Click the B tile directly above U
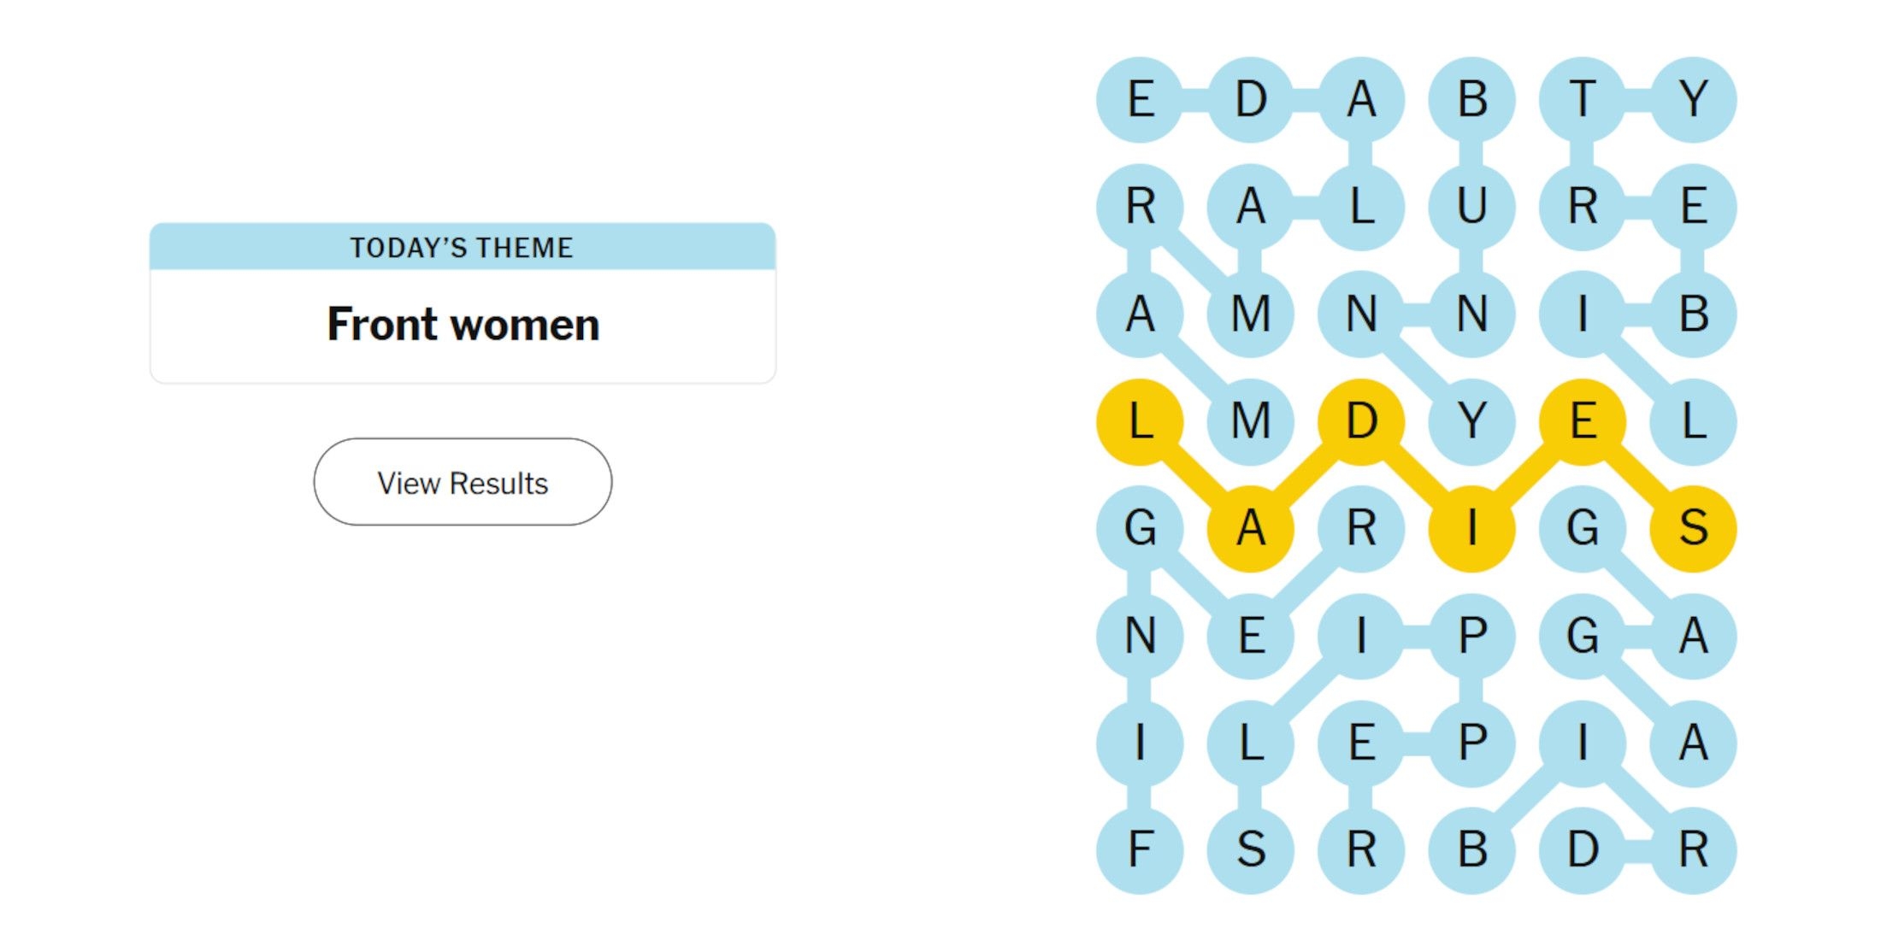1881x940 pixels. tap(1471, 99)
